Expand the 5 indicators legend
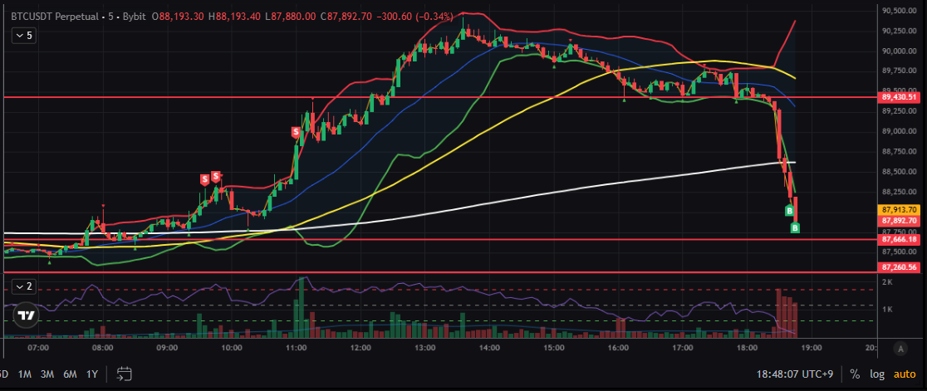 coord(22,36)
